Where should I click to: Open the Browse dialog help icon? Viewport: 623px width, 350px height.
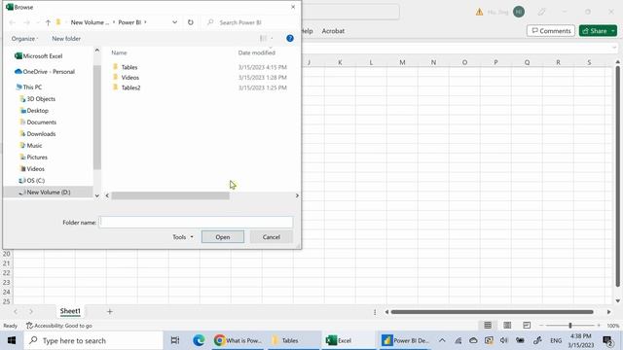coord(290,39)
